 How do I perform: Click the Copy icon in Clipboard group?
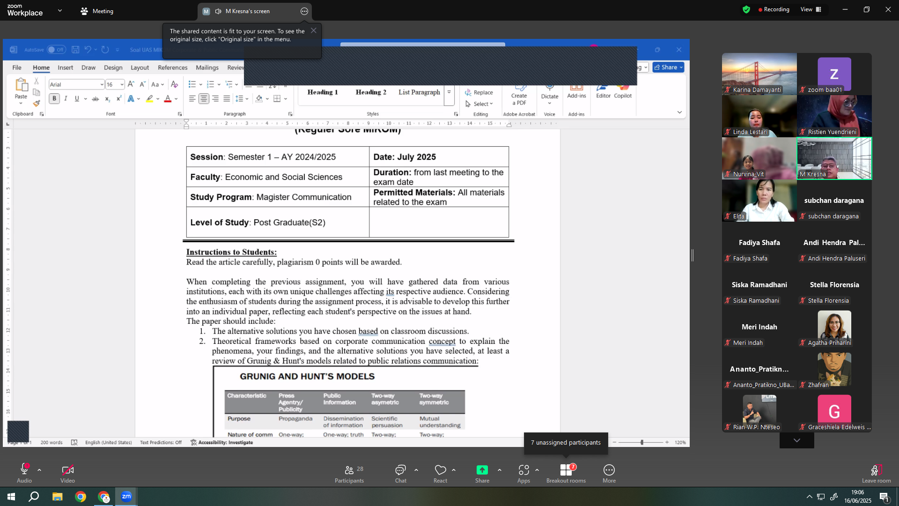coord(37,92)
